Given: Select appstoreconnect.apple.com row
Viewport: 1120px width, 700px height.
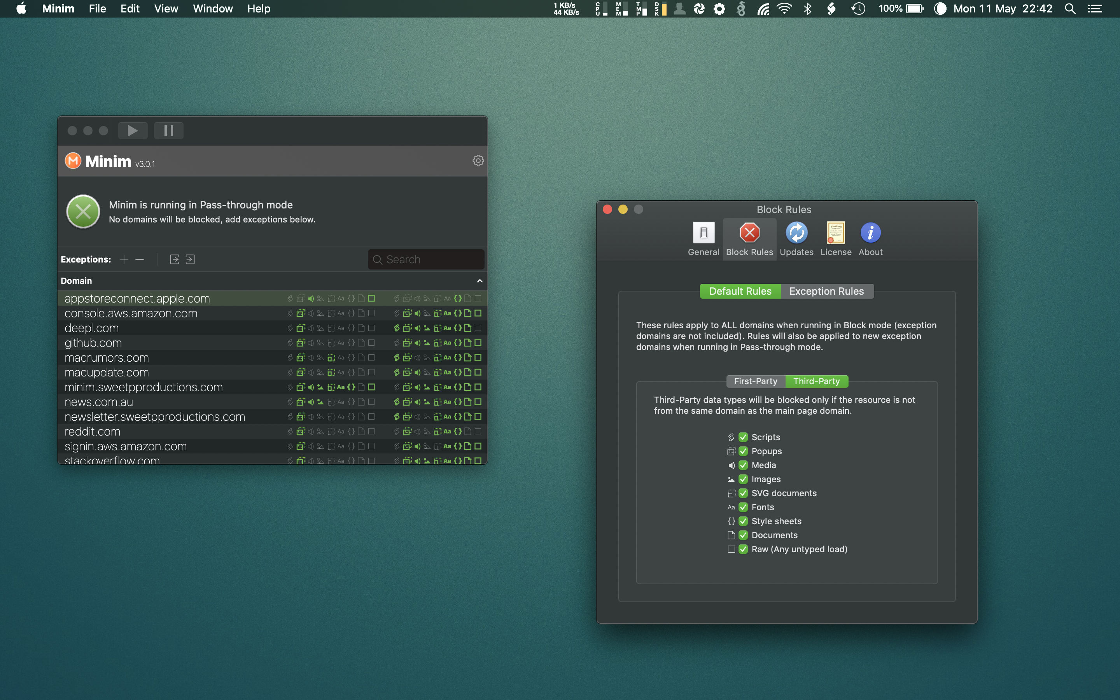Looking at the screenshot, I should click(x=273, y=298).
